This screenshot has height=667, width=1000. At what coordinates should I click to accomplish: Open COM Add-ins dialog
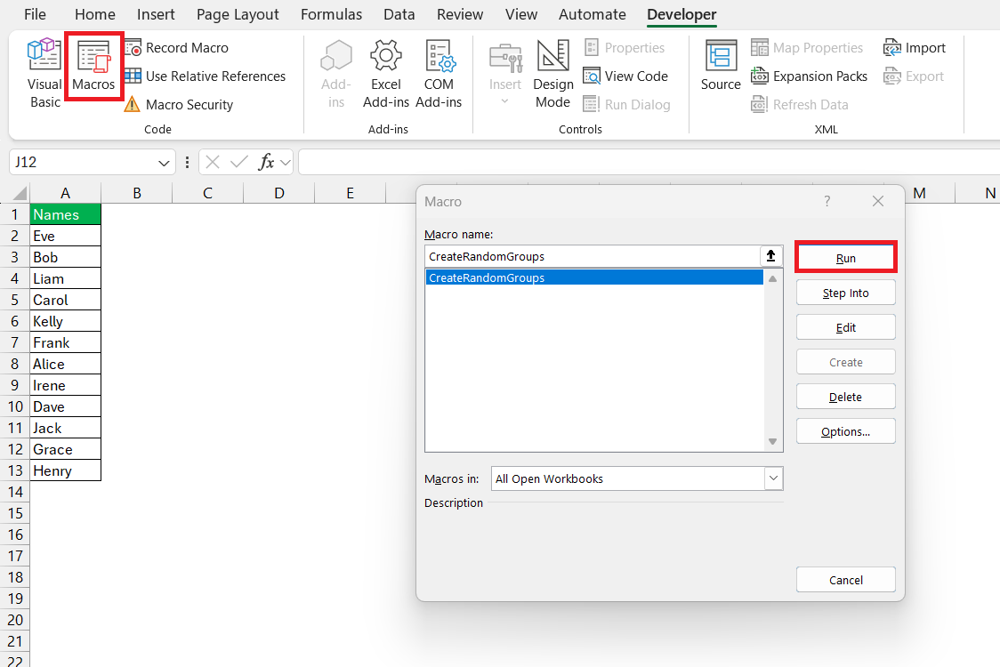[x=439, y=73]
